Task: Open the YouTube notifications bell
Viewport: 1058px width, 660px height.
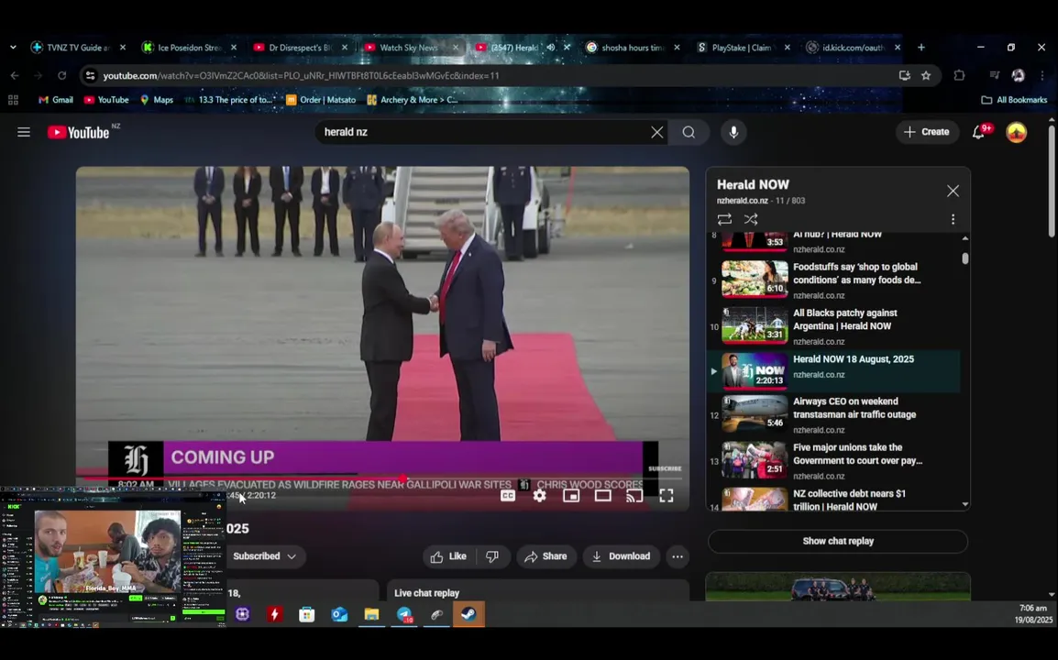Action: pyautogui.click(x=979, y=132)
